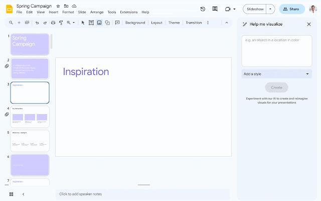This screenshot has height=201, width=321.
Task: Open grid view of slides
Action: [x=11, y=194]
